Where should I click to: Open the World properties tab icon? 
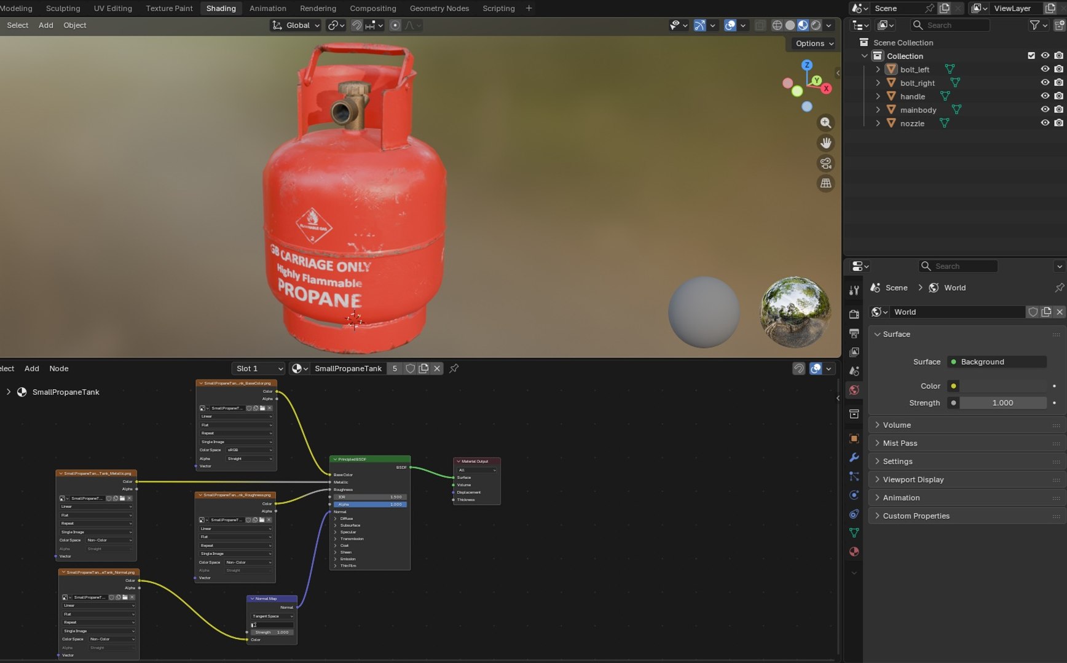tap(854, 390)
